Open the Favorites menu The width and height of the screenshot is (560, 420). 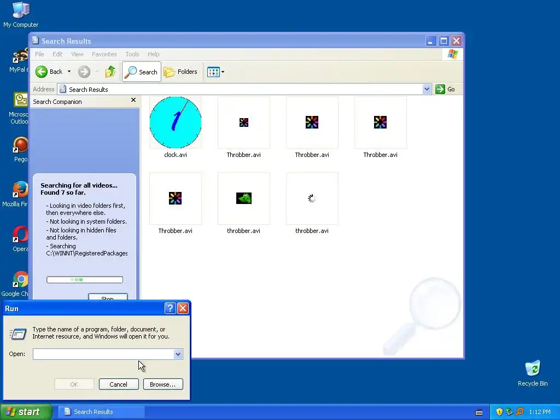click(x=104, y=54)
